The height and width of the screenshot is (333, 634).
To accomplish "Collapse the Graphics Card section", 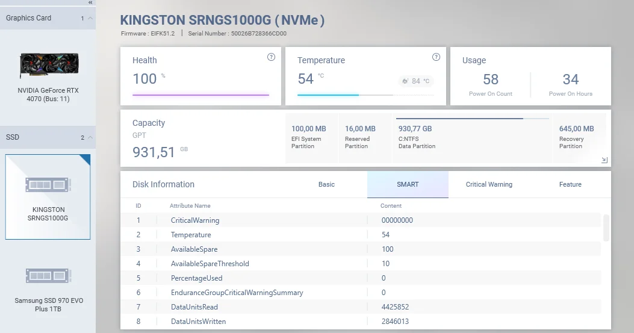I will pyautogui.click(x=90, y=18).
